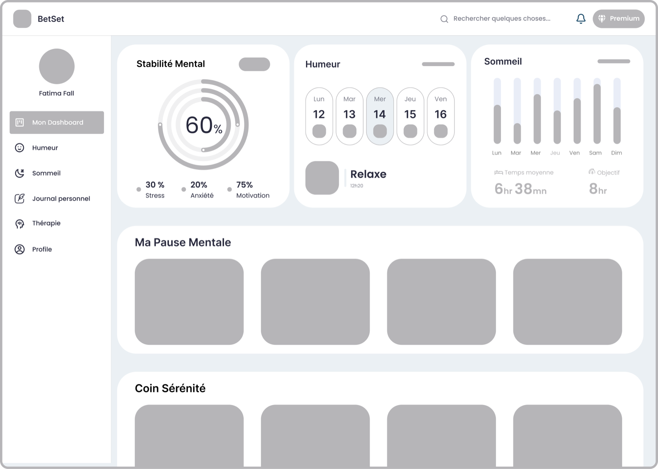658x469 pixels.
Task: Click the Mer sleep bar
Action: 537,111
